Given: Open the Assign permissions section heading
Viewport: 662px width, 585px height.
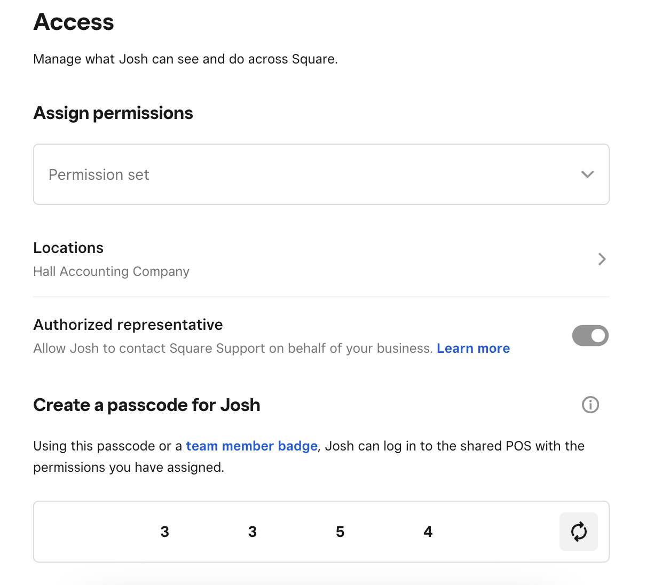Looking at the screenshot, I should tap(113, 113).
